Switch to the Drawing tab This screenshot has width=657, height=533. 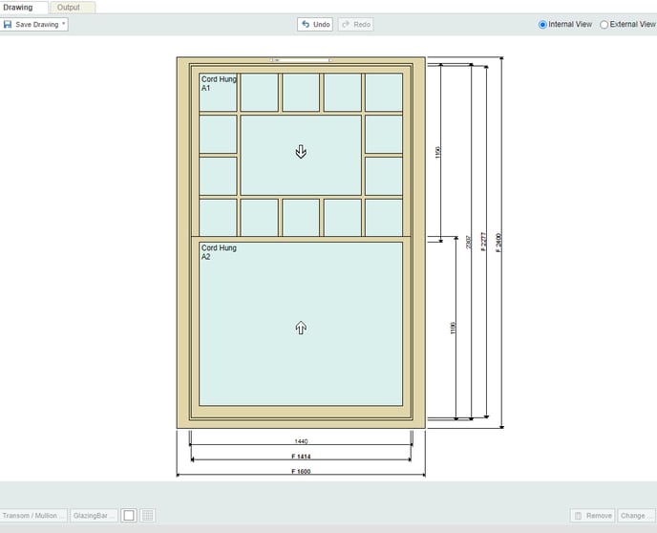18,7
